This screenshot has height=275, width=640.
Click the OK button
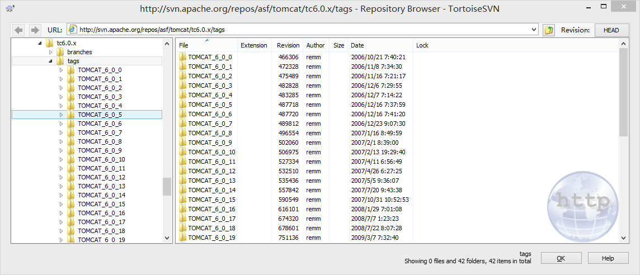(x=561, y=258)
